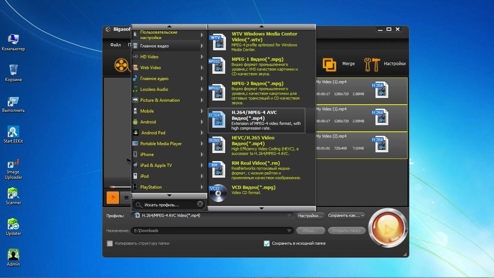Screen dimensions: 494x278
Task: Click the Открыть папку button
Action: pos(346,231)
